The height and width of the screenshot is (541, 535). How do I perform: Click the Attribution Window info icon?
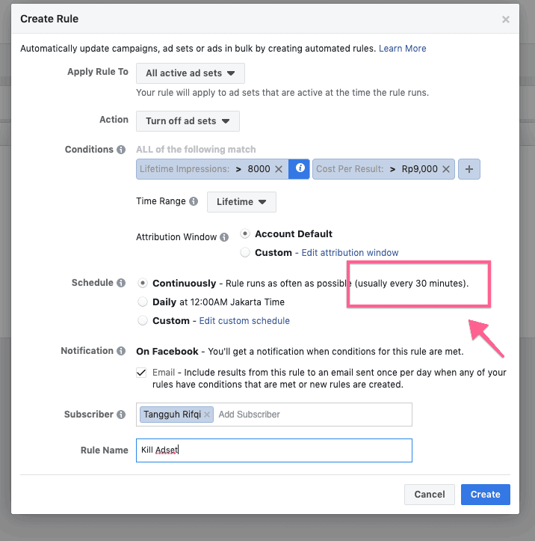(224, 237)
